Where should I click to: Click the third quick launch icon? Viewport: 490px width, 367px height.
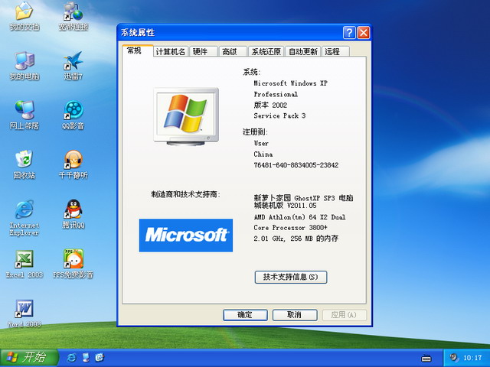[x=100, y=358]
